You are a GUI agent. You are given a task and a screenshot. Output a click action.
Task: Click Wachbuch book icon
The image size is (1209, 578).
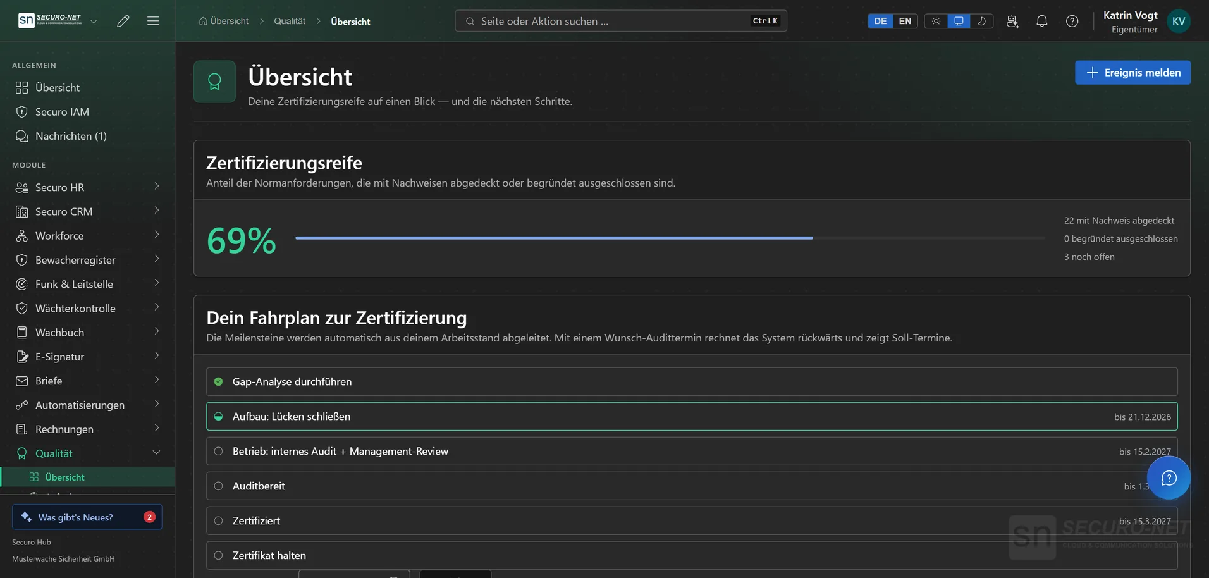(22, 333)
